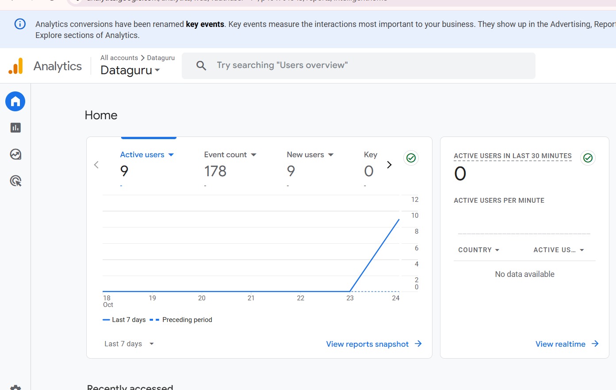Open the Advertising icon in sidebar
Viewport: 616px width, 390px height.
[x=15, y=181]
